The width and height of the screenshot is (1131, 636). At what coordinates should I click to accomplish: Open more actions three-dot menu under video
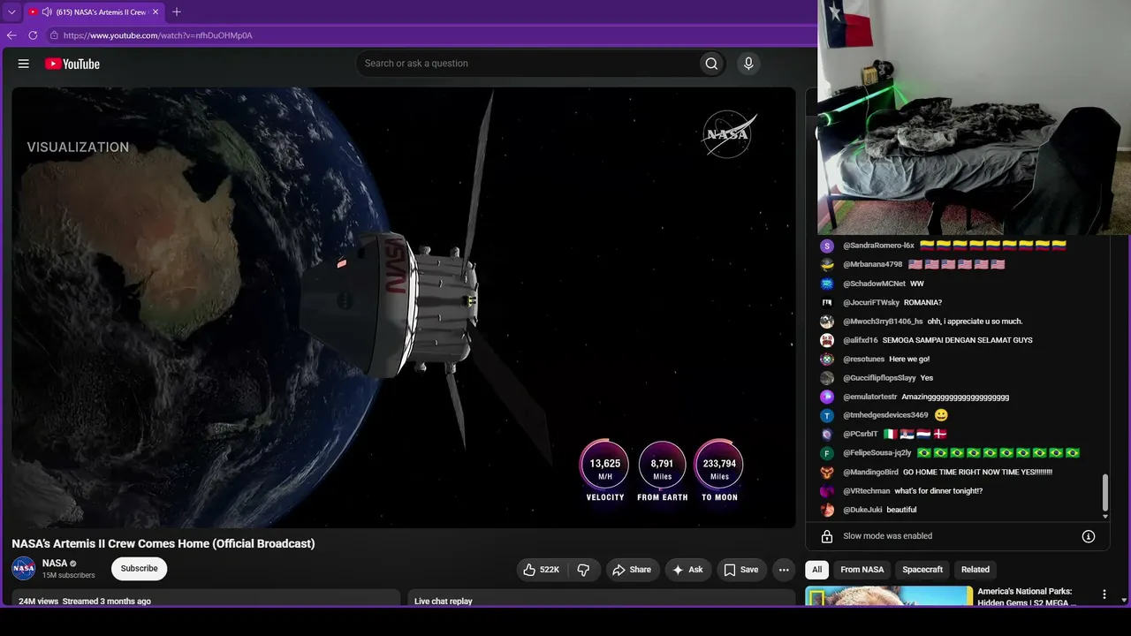click(x=784, y=570)
